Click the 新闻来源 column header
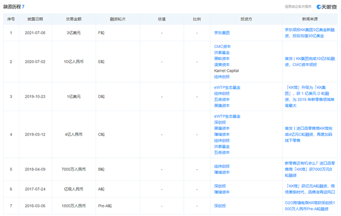This screenshot has height=216, width=341. [x=310, y=19]
